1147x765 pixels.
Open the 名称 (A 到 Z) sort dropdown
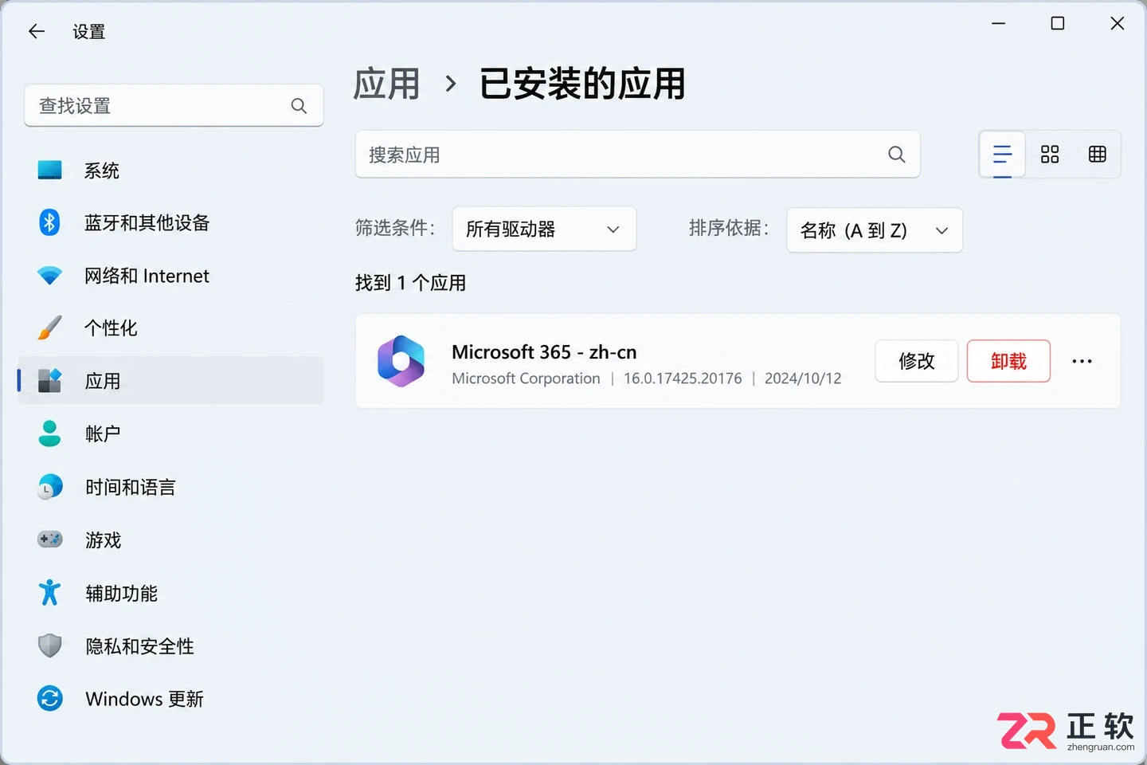pyautogui.click(x=875, y=230)
